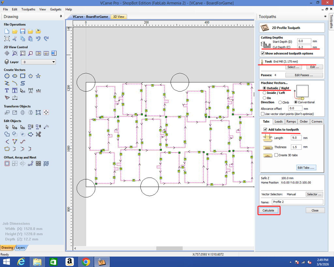Click the Nest parts icon
Viewport: 334px width, 267px height.
click(46, 164)
